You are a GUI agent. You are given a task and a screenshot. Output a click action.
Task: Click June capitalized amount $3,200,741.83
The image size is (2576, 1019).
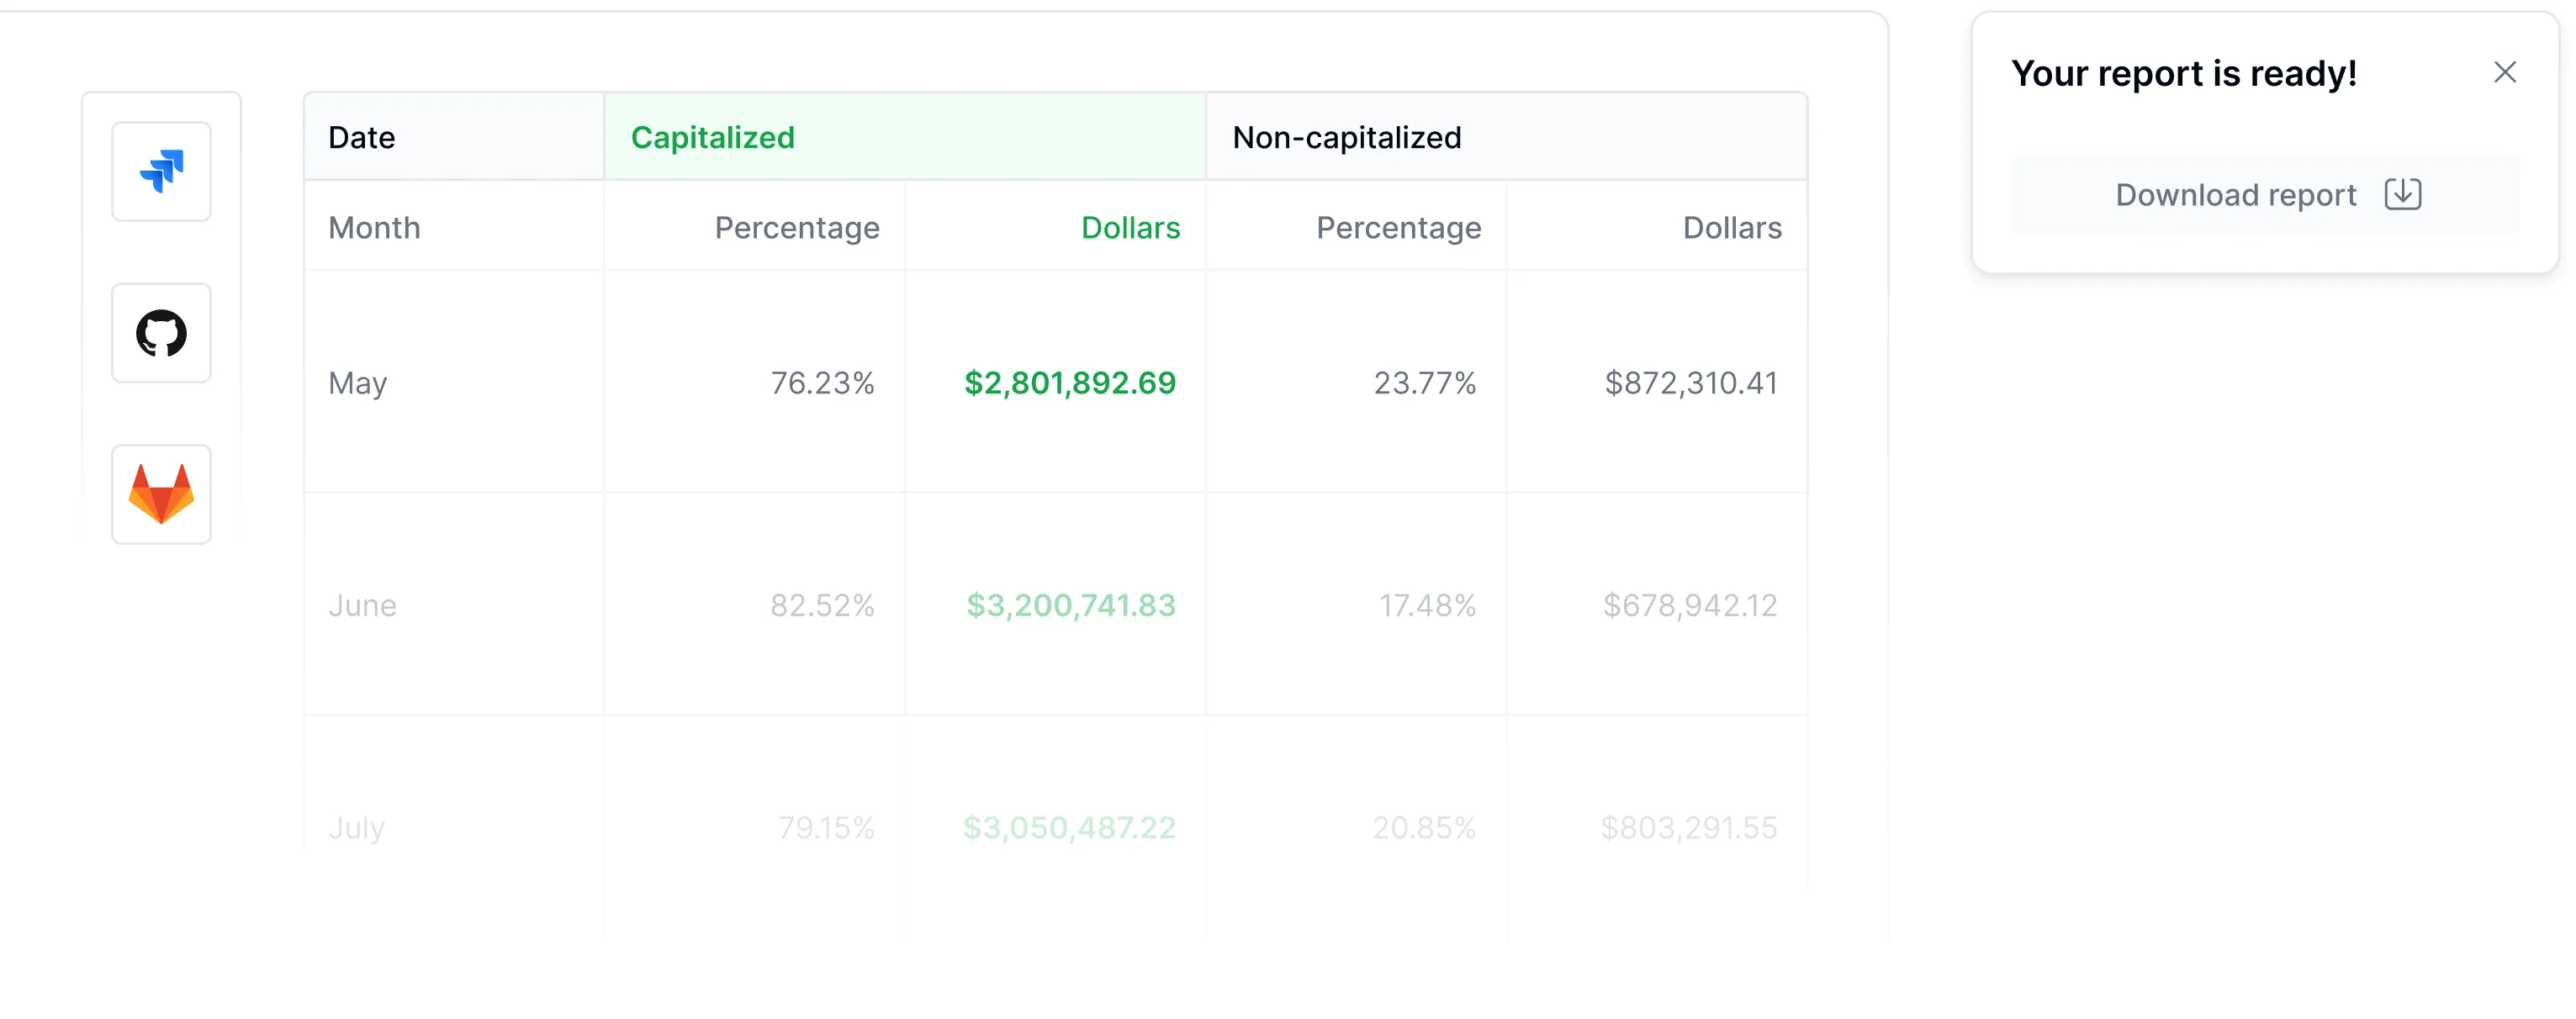[x=1070, y=605]
